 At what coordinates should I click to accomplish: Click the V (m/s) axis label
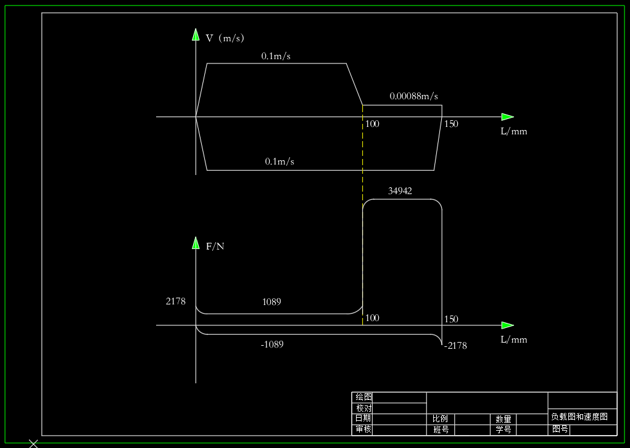(225, 38)
